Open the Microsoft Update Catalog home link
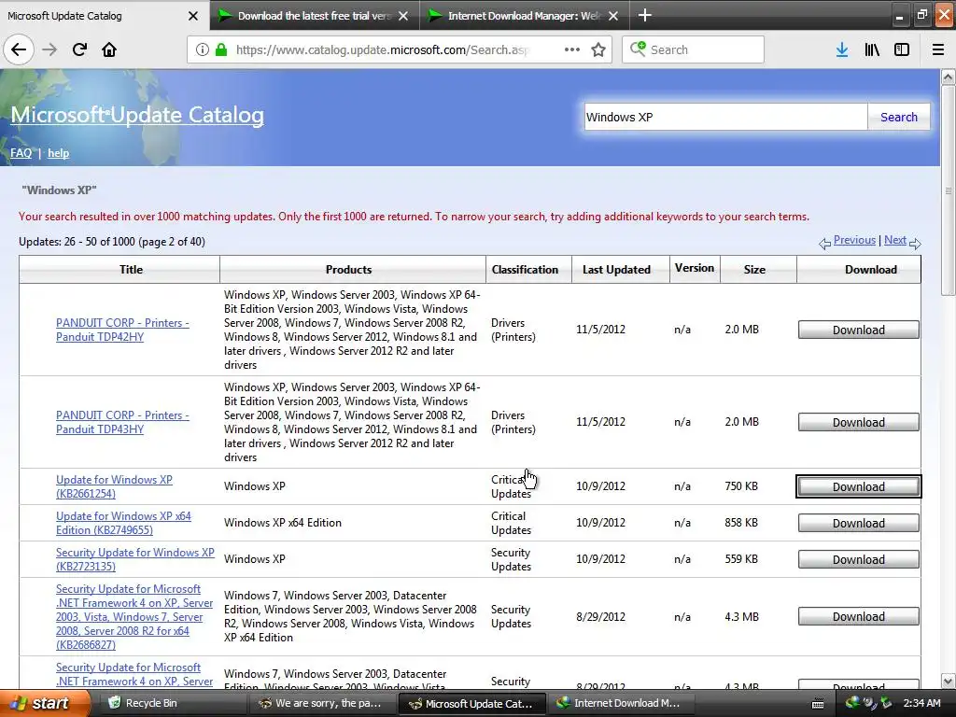The image size is (956, 717). pyautogui.click(x=137, y=115)
